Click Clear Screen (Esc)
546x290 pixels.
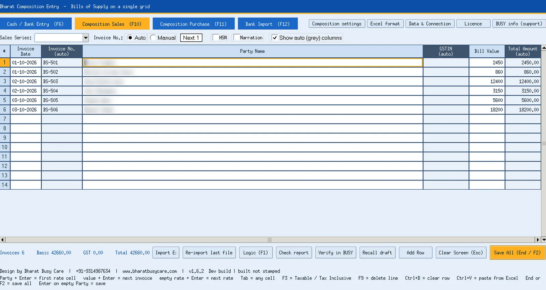461,252
